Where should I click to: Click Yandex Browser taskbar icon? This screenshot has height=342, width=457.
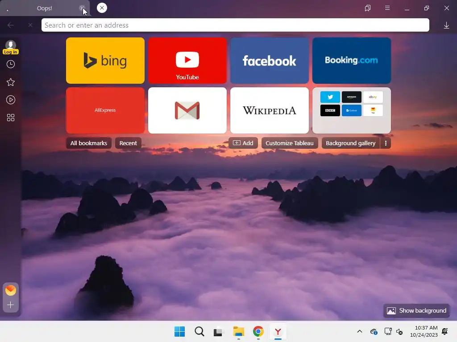click(x=278, y=331)
